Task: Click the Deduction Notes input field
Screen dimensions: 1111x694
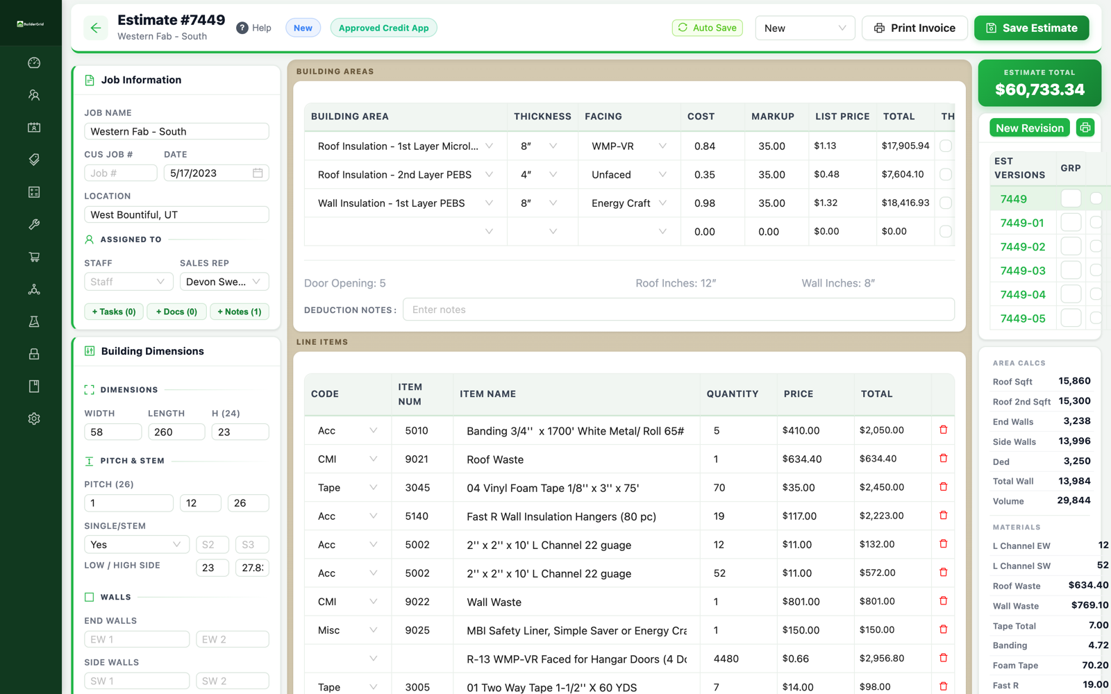Action: click(x=678, y=310)
